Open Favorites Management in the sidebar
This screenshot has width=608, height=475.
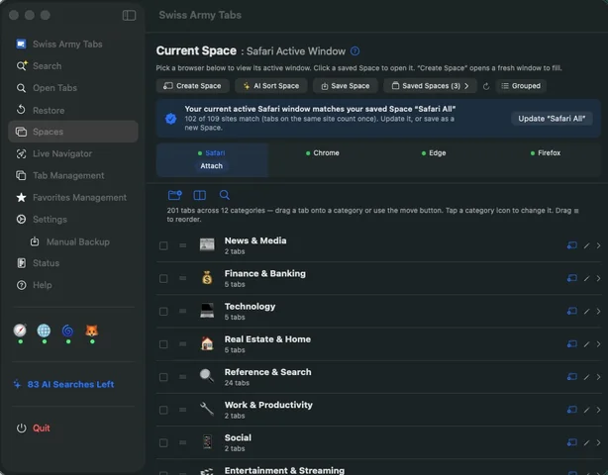[73, 198]
